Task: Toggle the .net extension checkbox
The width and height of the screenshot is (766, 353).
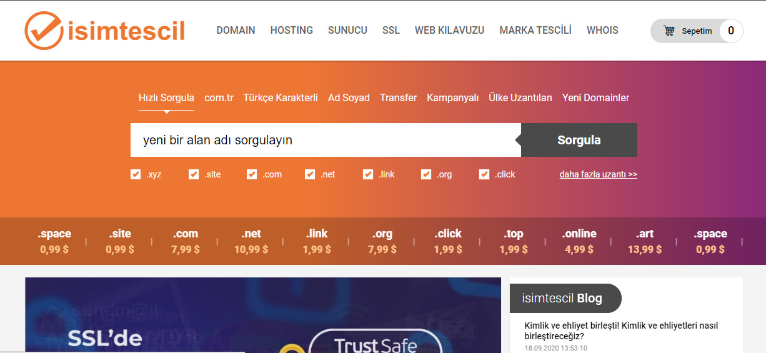Action: pyautogui.click(x=310, y=174)
